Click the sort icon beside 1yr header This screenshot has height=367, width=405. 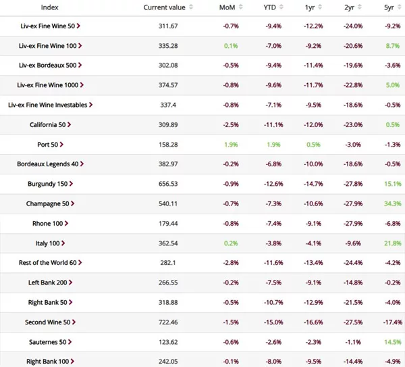(x=319, y=7)
